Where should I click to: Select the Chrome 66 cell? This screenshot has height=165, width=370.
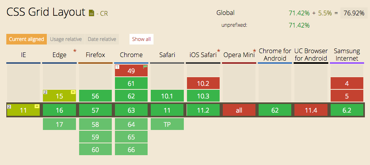pos(131,149)
